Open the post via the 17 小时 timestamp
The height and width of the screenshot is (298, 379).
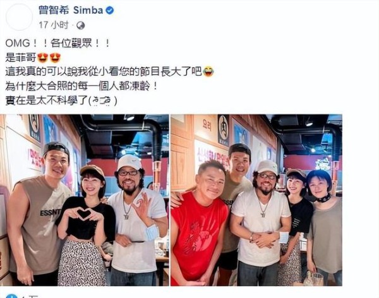pos(54,25)
